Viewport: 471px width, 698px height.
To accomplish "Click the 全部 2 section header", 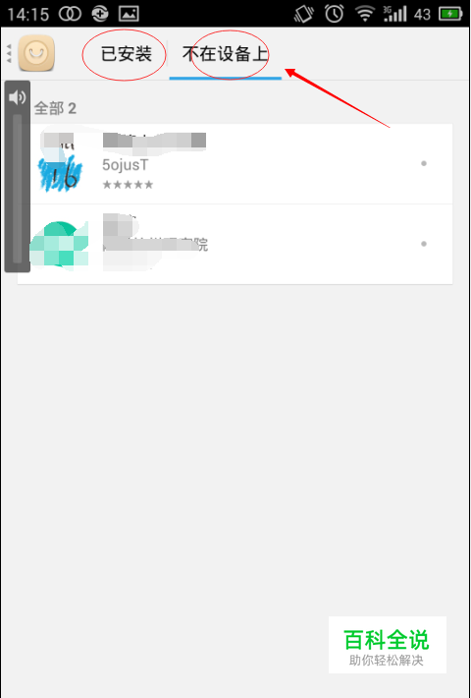I will click(x=55, y=108).
